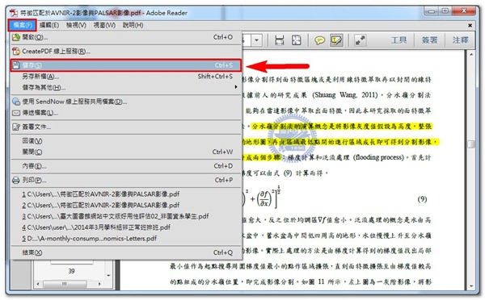
Task: Click the document vertical scrollbar thumb
Action: 470,144
